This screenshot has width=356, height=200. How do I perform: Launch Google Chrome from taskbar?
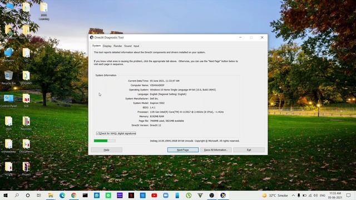[73, 196]
